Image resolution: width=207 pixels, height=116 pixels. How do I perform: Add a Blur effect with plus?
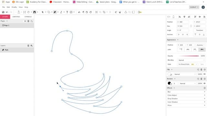coord(205,92)
